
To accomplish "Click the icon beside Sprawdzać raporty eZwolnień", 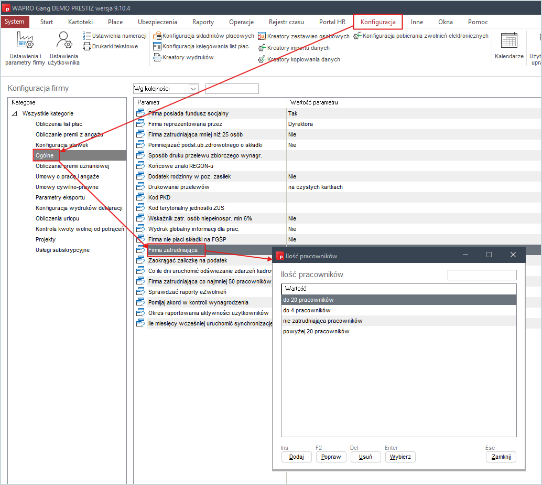I will point(140,292).
